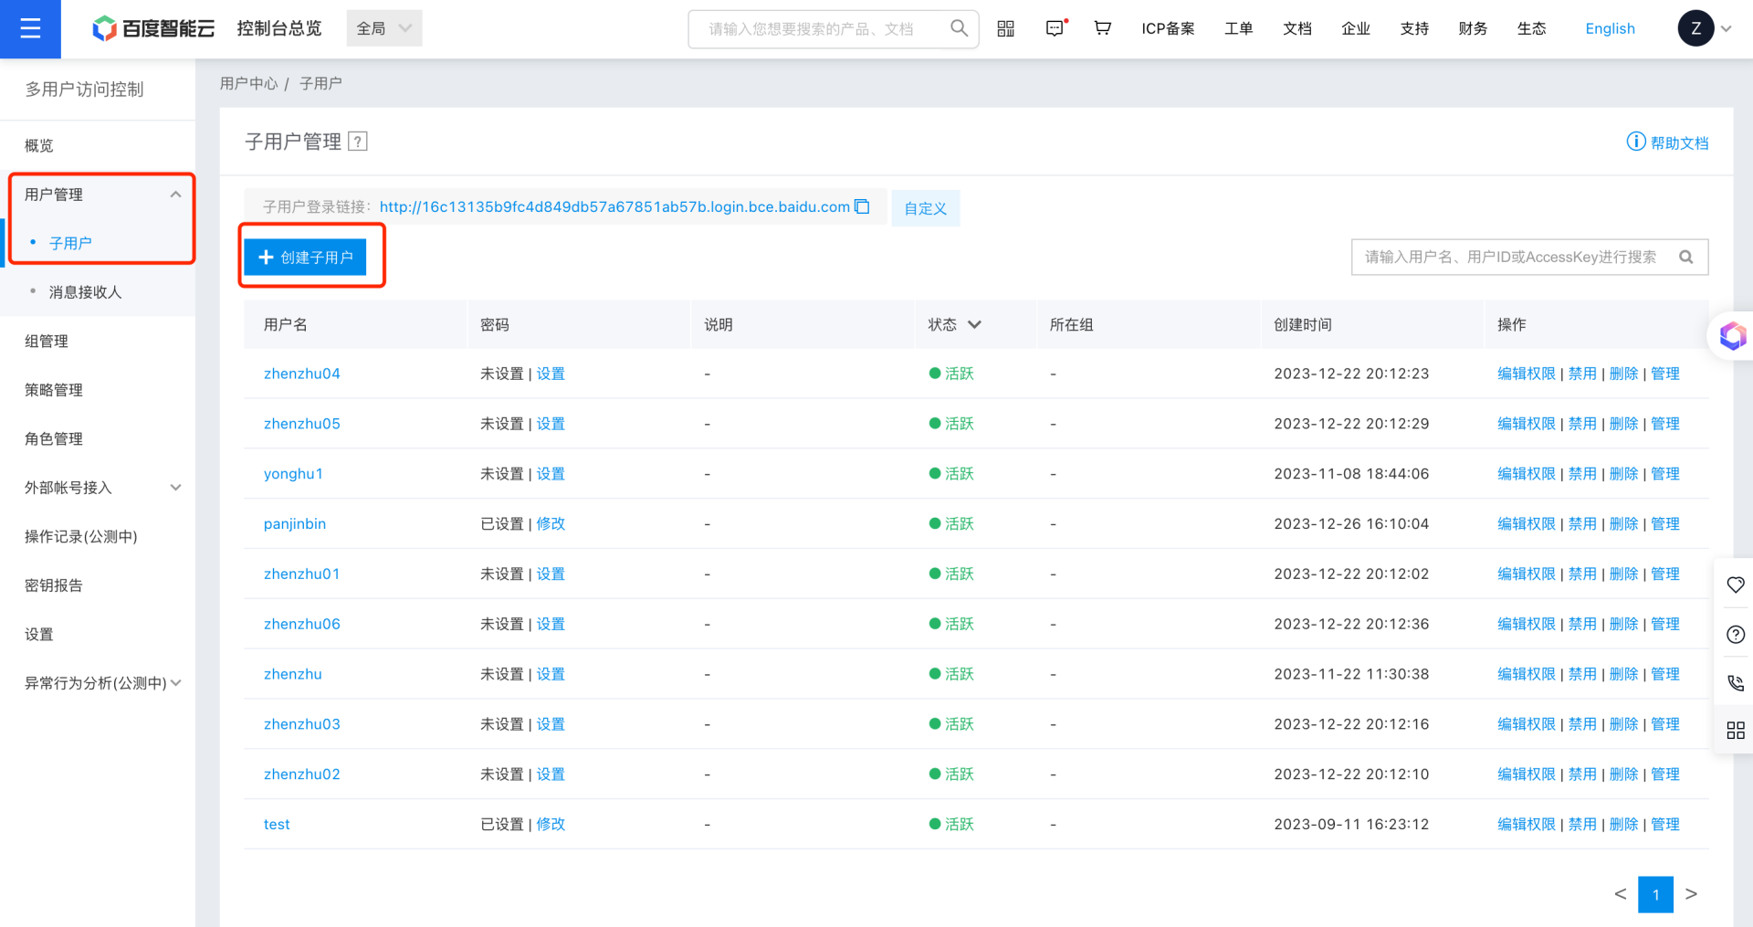The image size is (1753, 927).
Task: Open 组管理 in sidebar
Action: pos(47,342)
